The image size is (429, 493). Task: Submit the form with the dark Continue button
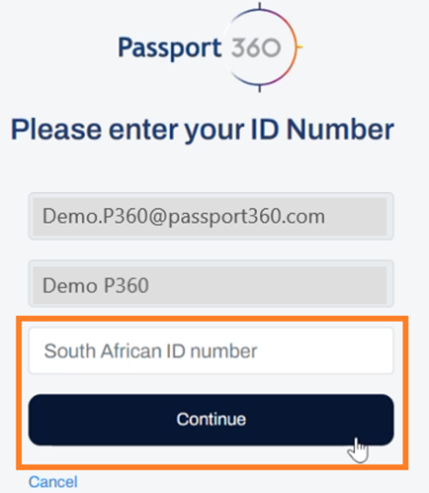211,420
